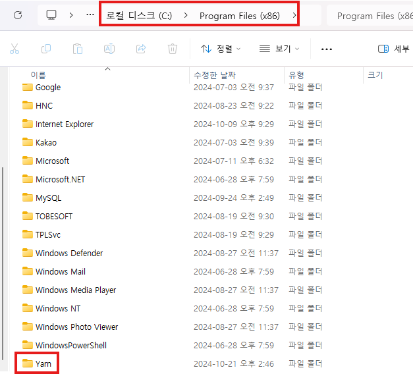Expand chevron after the This PC icon
The image size is (413, 374).
[x=71, y=15]
